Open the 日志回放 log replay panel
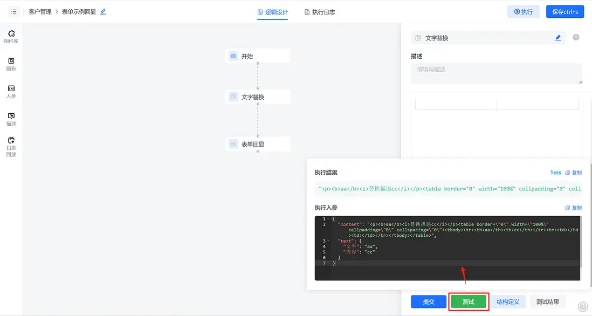 pyautogui.click(x=11, y=147)
